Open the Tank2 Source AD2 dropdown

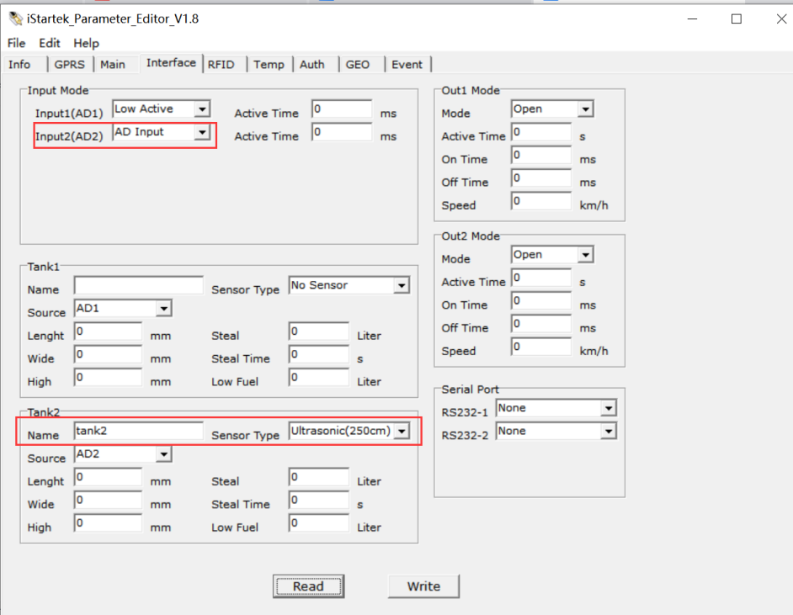[x=163, y=455]
